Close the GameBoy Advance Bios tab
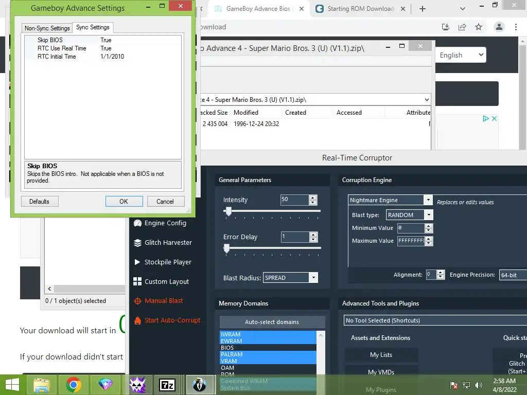 click(302, 9)
